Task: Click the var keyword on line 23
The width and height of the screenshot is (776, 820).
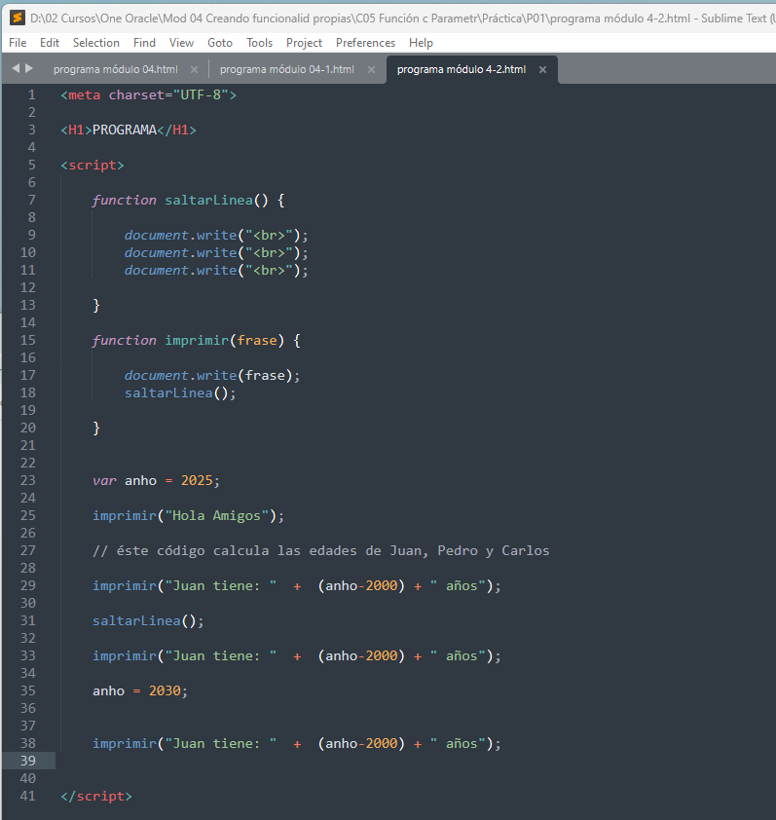Action: (x=104, y=480)
